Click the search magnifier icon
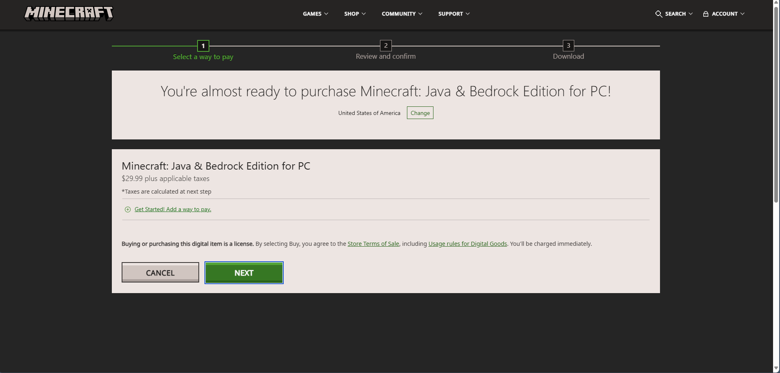Screen dimensions: 780x373 click(658, 14)
